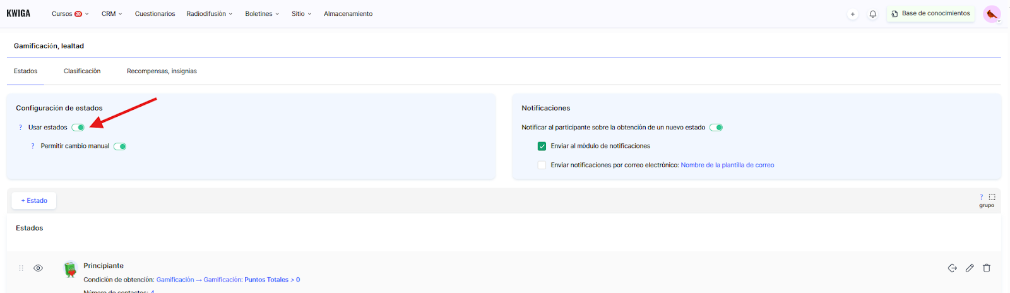Expand the Boletines dropdown menu
Viewport: 1010px width, 293px height.
coord(261,14)
